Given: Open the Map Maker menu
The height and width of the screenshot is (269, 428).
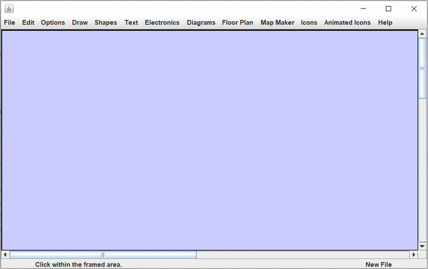Looking at the screenshot, I should pyautogui.click(x=278, y=22).
